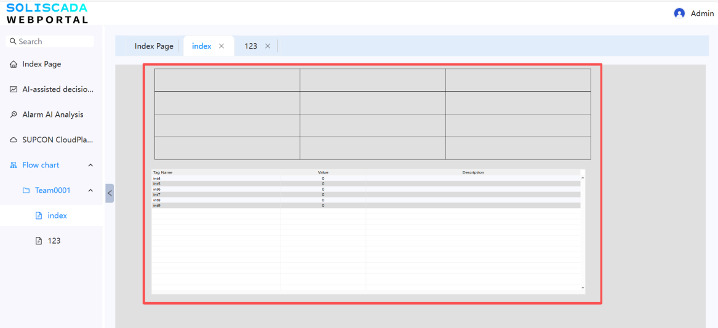
Task: Click the tag table scrollbar down arrow
Action: pos(583,288)
